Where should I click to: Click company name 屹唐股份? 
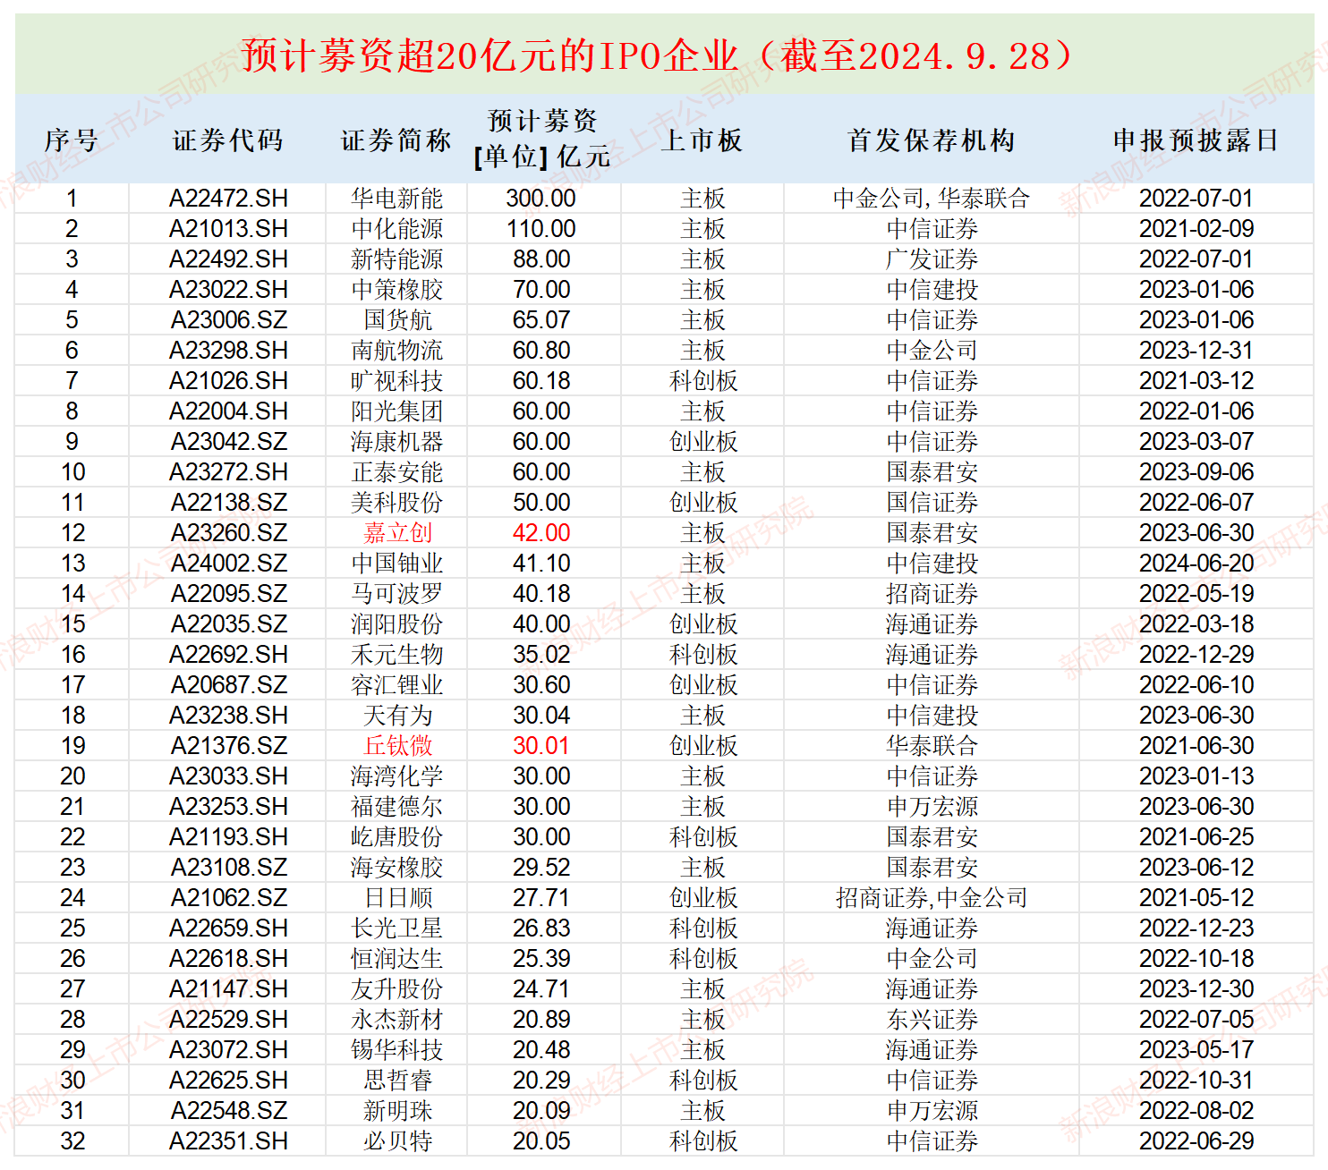click(396, 837)
